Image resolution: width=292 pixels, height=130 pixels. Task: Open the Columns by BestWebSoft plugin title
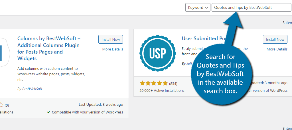pos(48,48)
